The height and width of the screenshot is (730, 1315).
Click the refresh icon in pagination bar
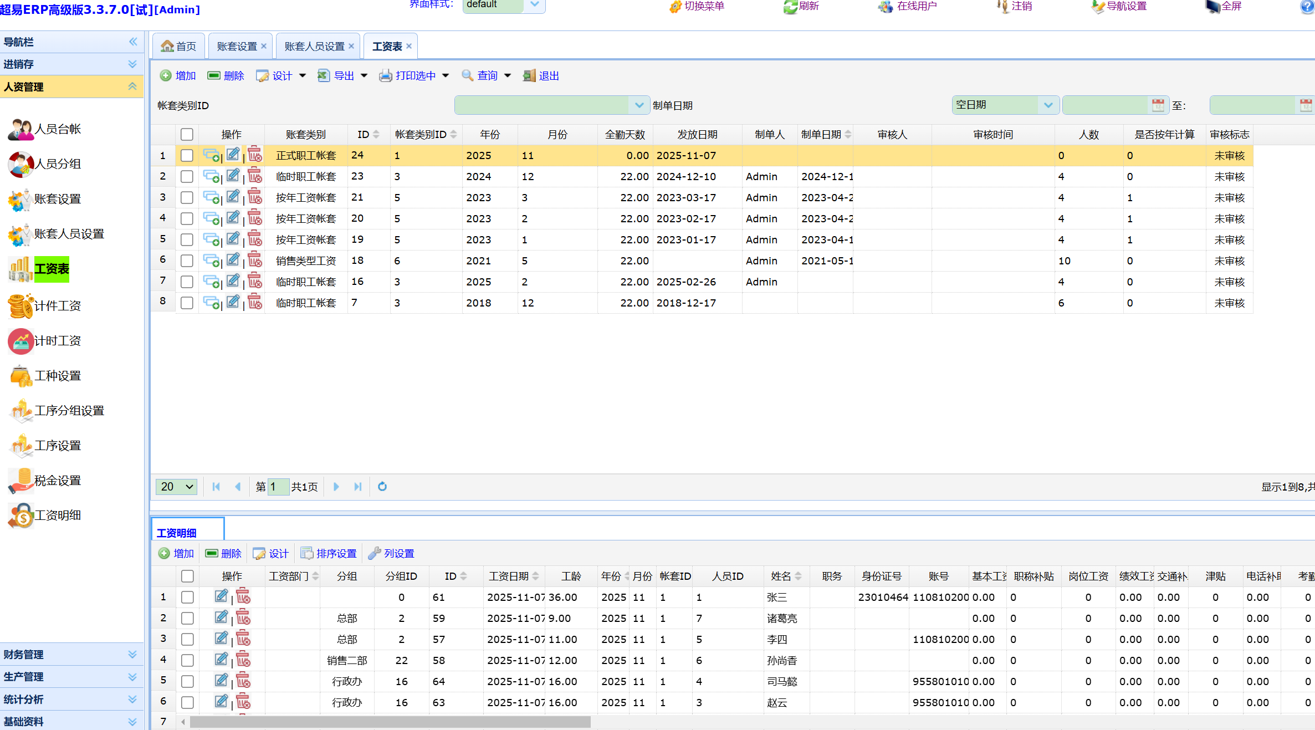[382, 487]
